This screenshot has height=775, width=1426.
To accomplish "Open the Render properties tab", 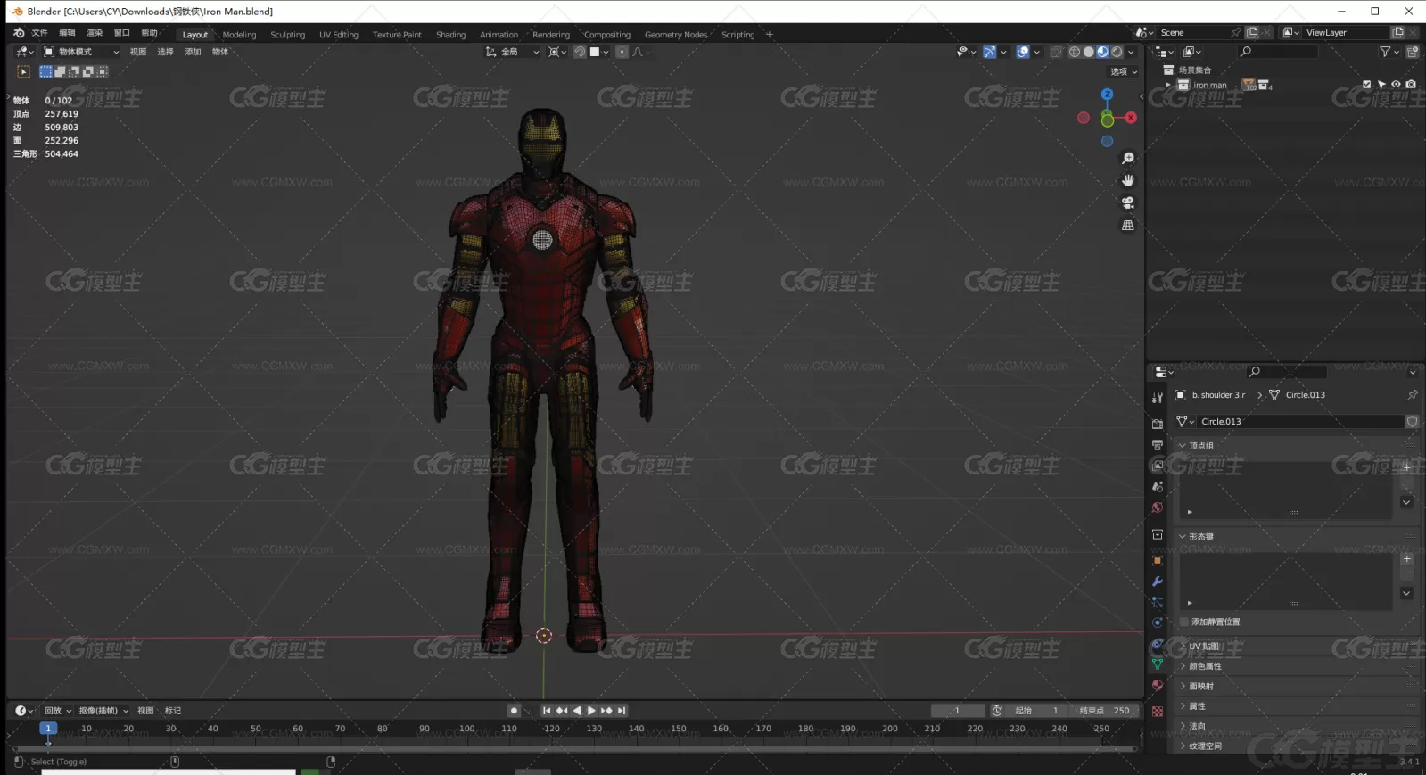I will 1158,424.
